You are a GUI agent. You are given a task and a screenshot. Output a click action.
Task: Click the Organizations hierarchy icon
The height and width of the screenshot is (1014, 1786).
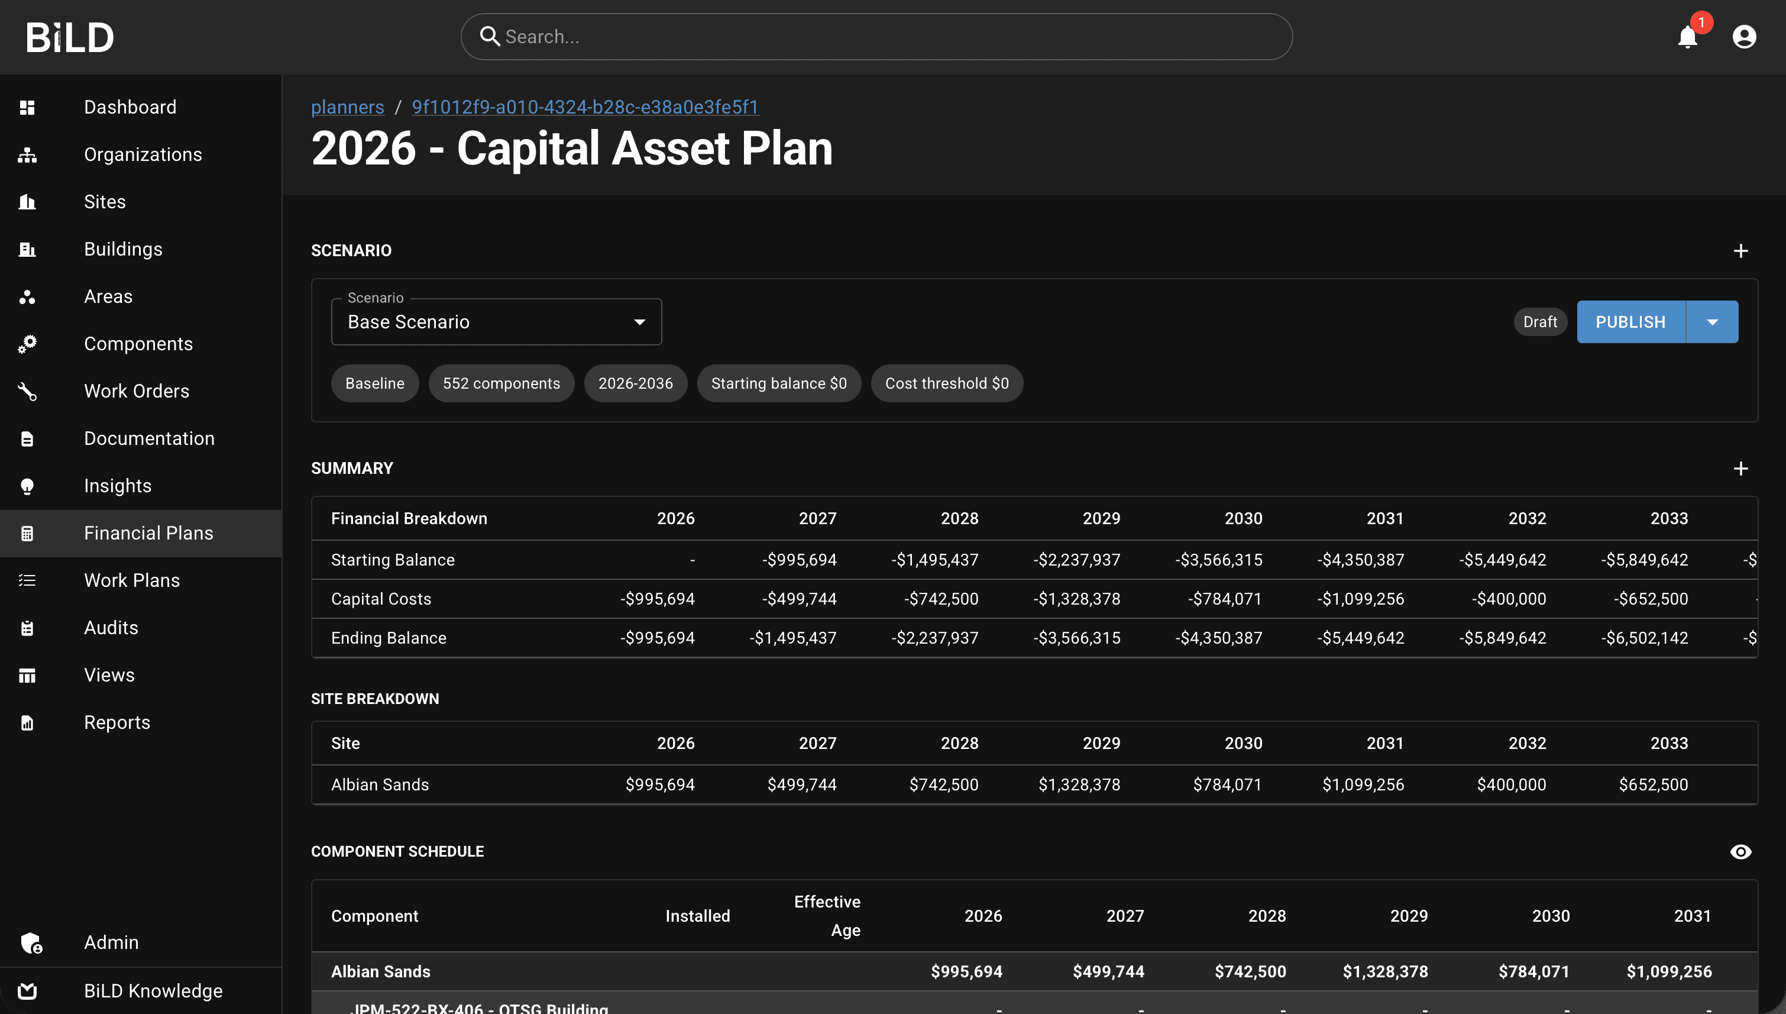[x=27, y=154]
